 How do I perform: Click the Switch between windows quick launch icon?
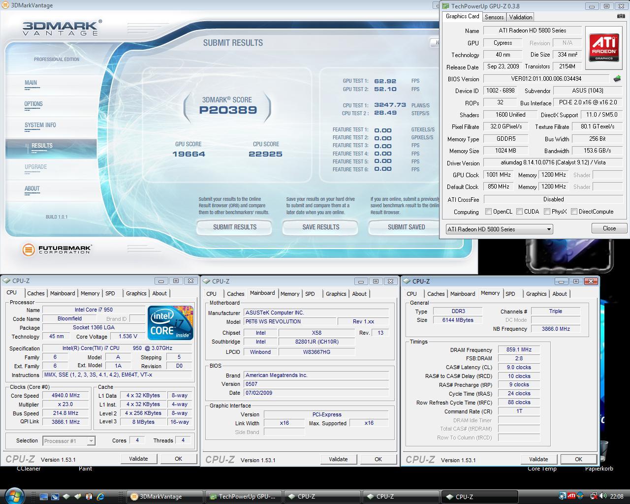[x=55, y=497]
